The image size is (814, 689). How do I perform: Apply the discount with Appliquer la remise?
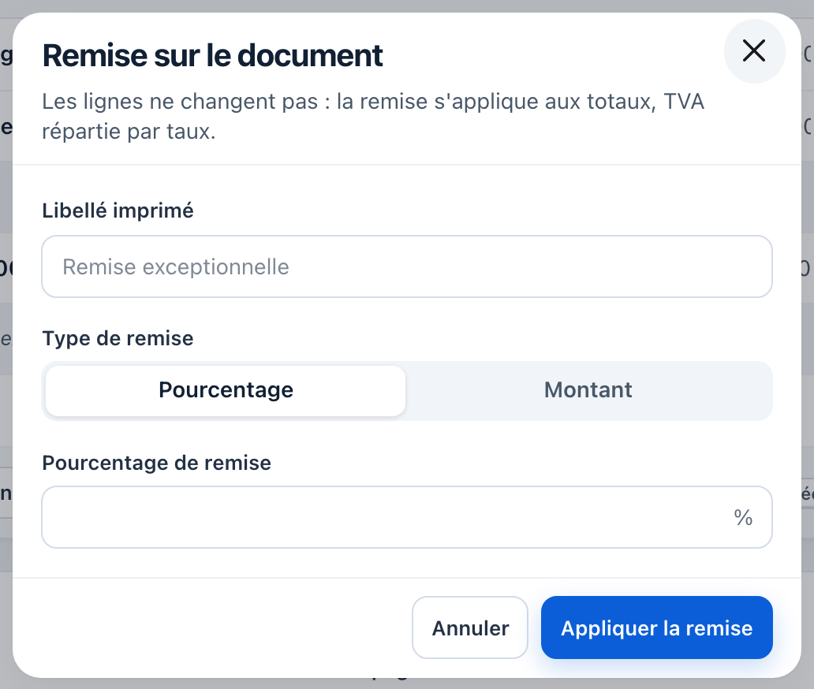(656, 628)
